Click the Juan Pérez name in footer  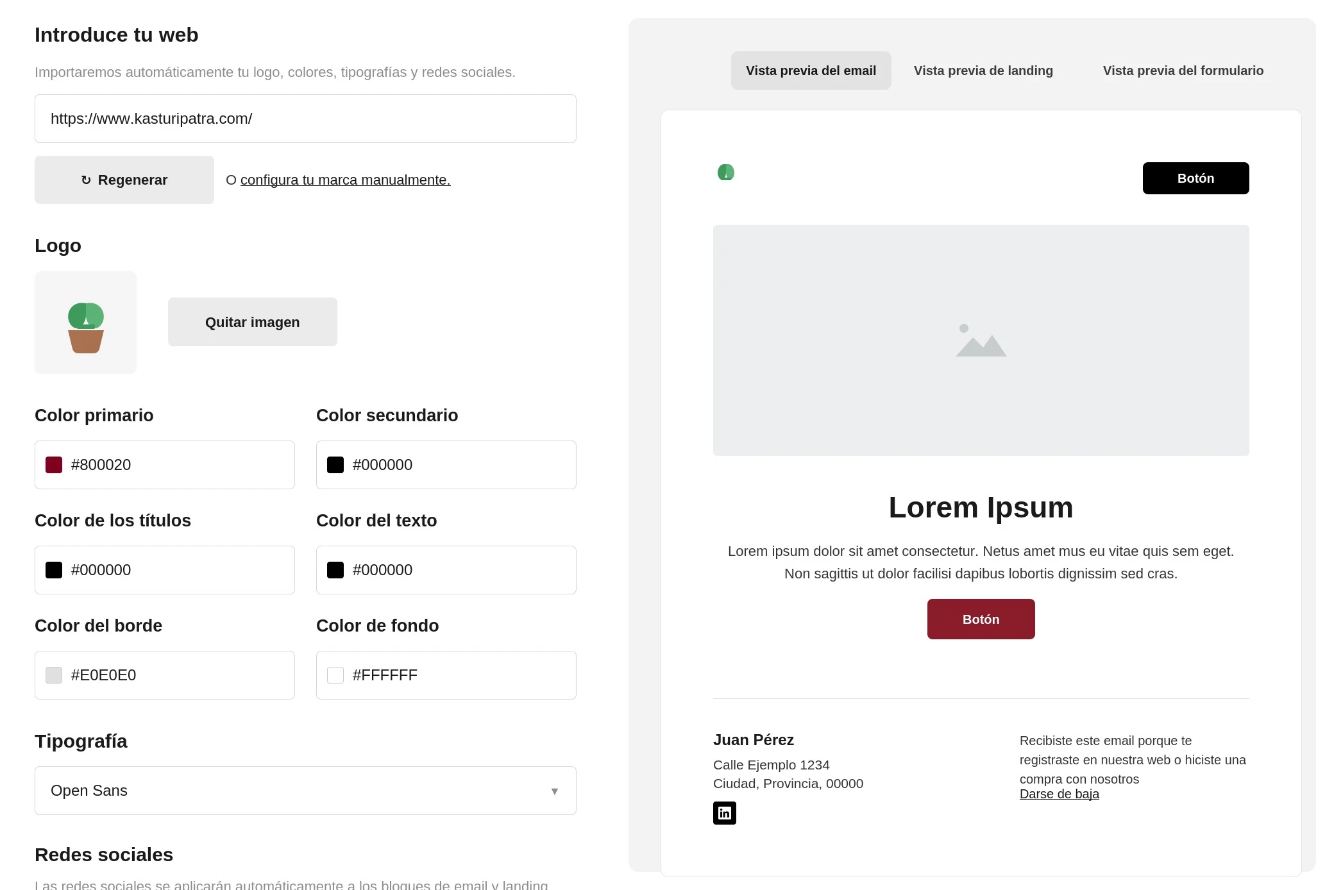coord(753,740)
